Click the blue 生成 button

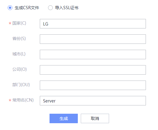pos(64,118)
